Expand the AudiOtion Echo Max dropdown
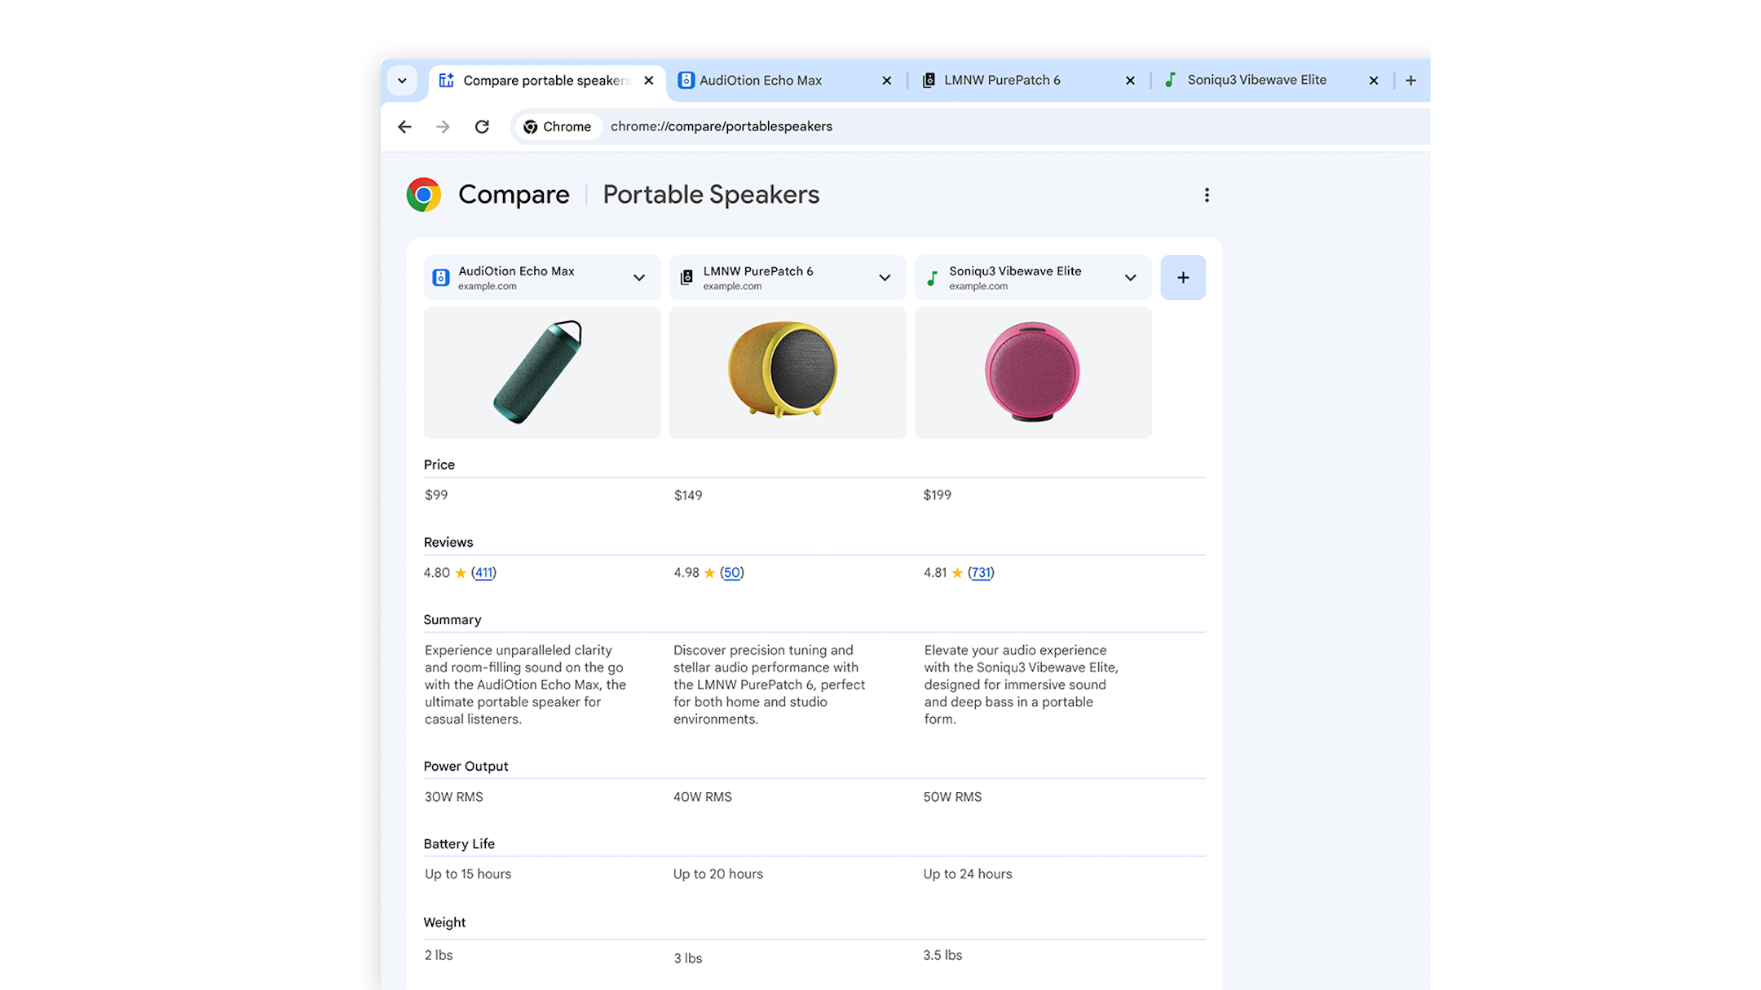 pos(638,277)
